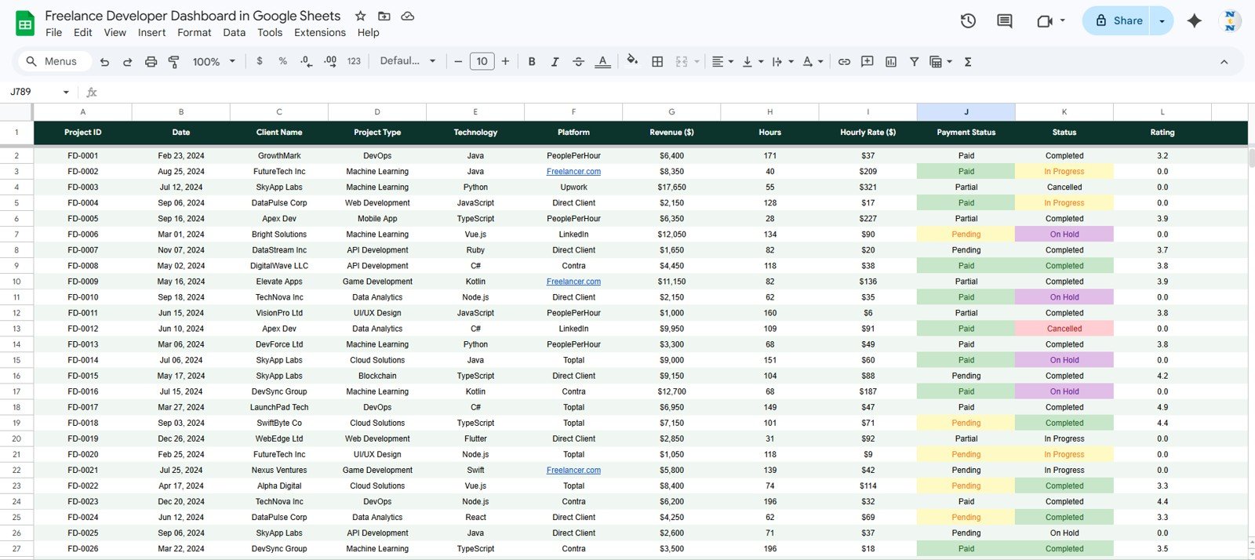Open the File menu

[53, 33]
